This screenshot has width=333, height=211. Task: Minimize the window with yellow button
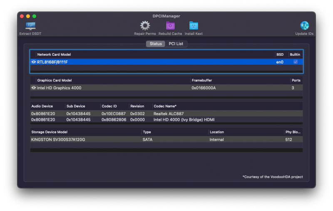(28, 16)
